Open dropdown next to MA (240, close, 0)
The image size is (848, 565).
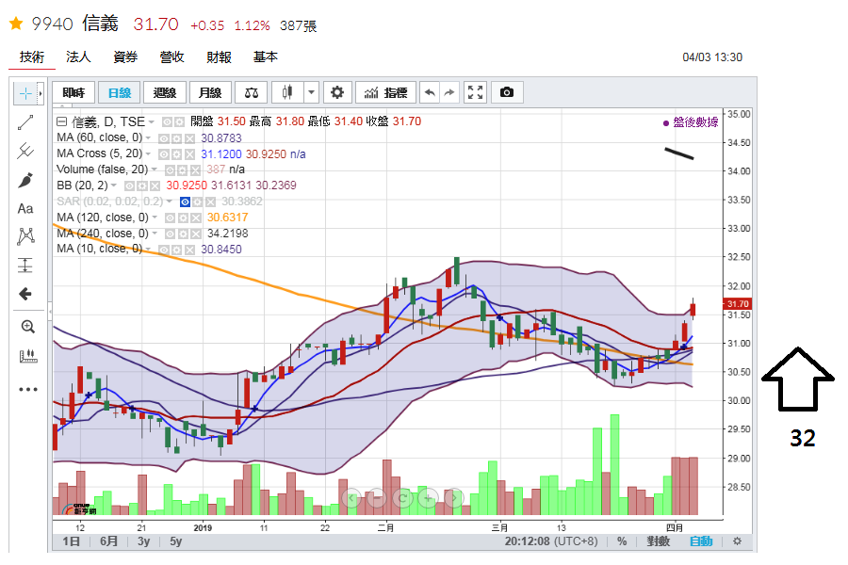(x=155, y=234)
